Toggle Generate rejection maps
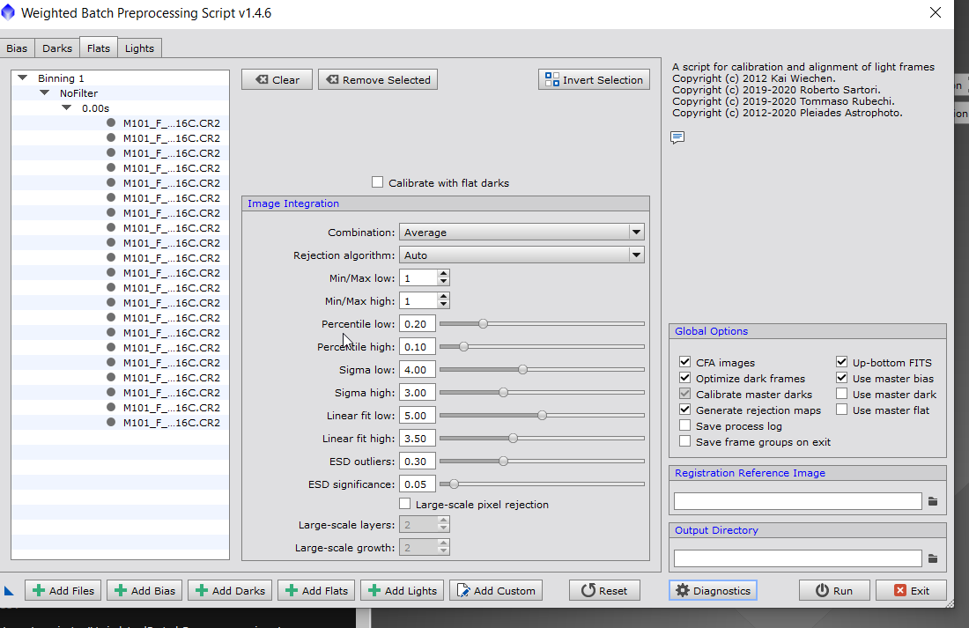969x628 pixels. (684, 410)
